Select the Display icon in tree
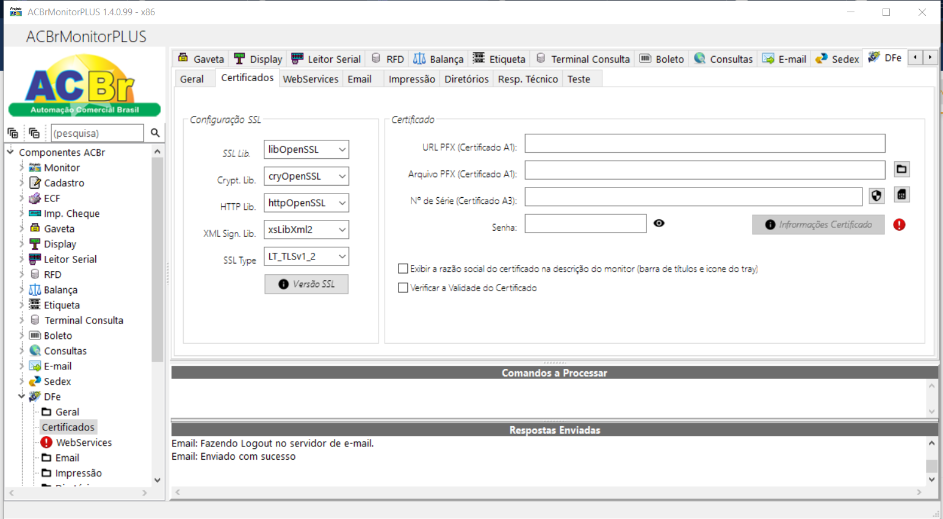Image resolution: width=943 pixels, height=519 pixels. [x=35, y=244]
